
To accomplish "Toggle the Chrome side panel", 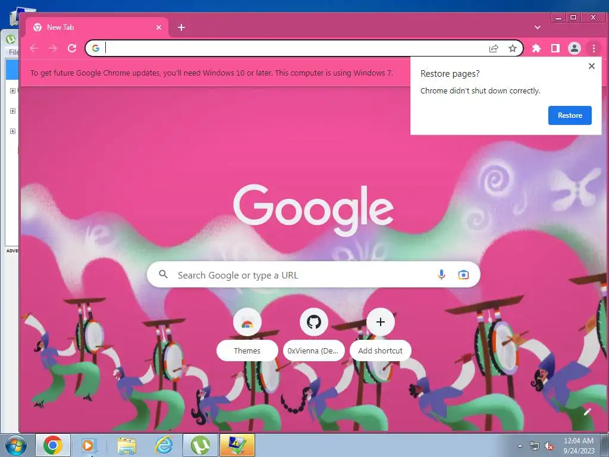I will (555, 48).
